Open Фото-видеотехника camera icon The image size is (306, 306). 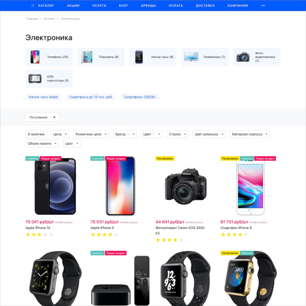[x=243, y=57]
